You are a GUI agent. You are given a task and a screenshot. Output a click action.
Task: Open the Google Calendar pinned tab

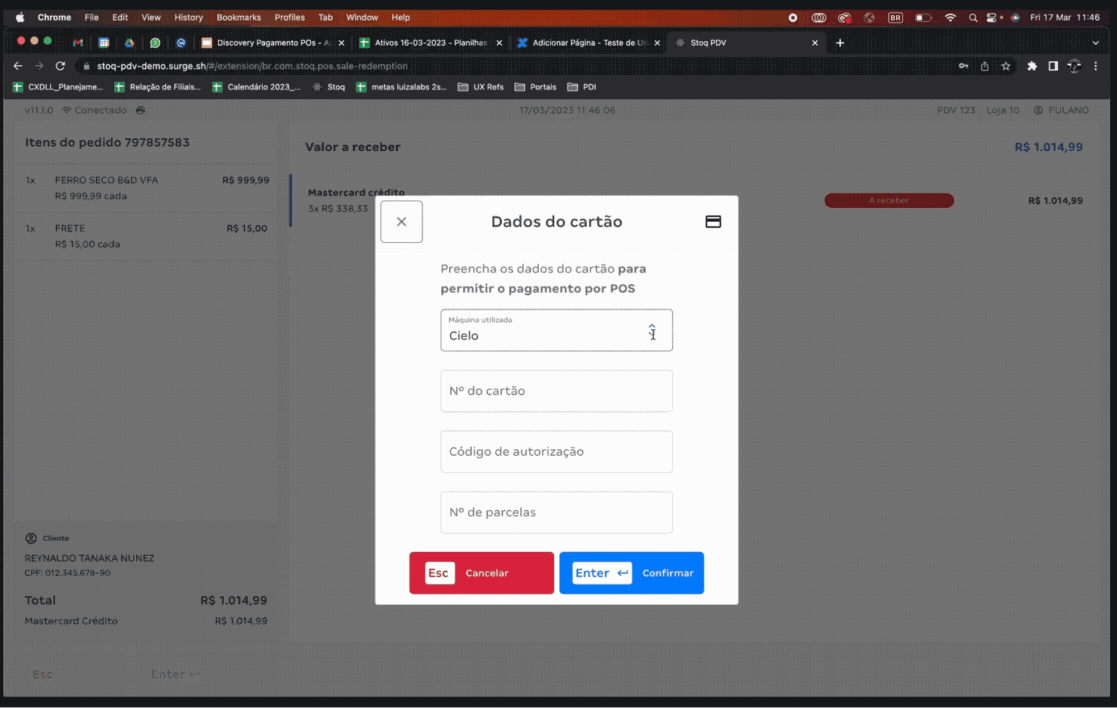pos(103,42)
